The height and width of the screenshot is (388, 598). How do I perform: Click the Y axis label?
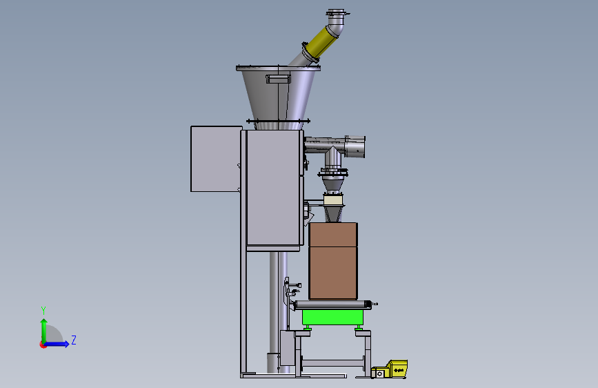coord(43,311)
